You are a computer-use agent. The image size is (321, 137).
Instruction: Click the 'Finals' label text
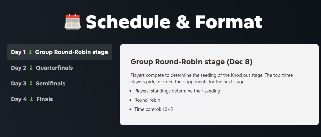click(x=44, y=99)
